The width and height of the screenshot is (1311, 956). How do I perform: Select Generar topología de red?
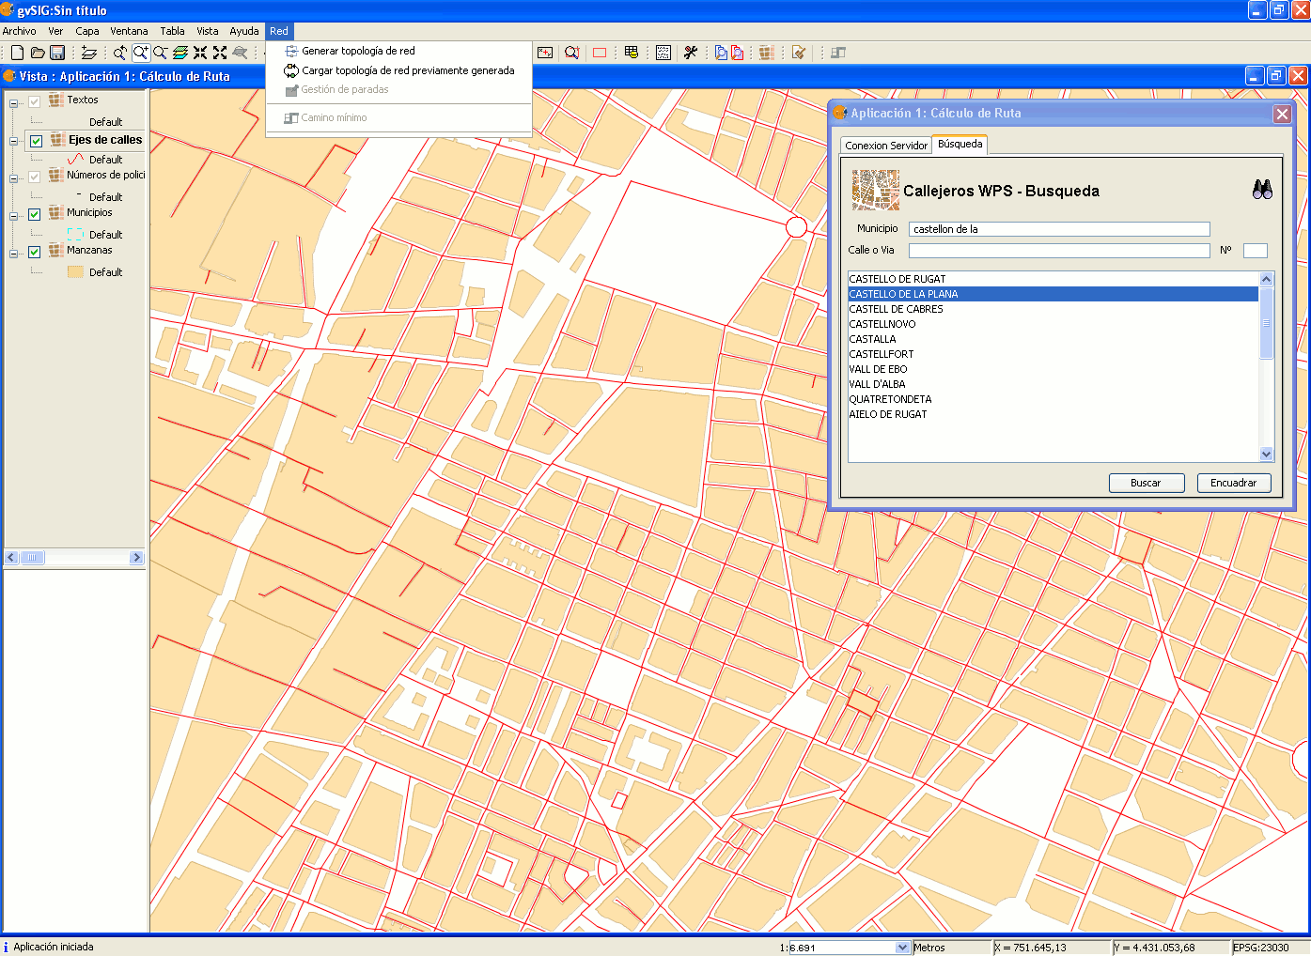click(x=358, y=51)
